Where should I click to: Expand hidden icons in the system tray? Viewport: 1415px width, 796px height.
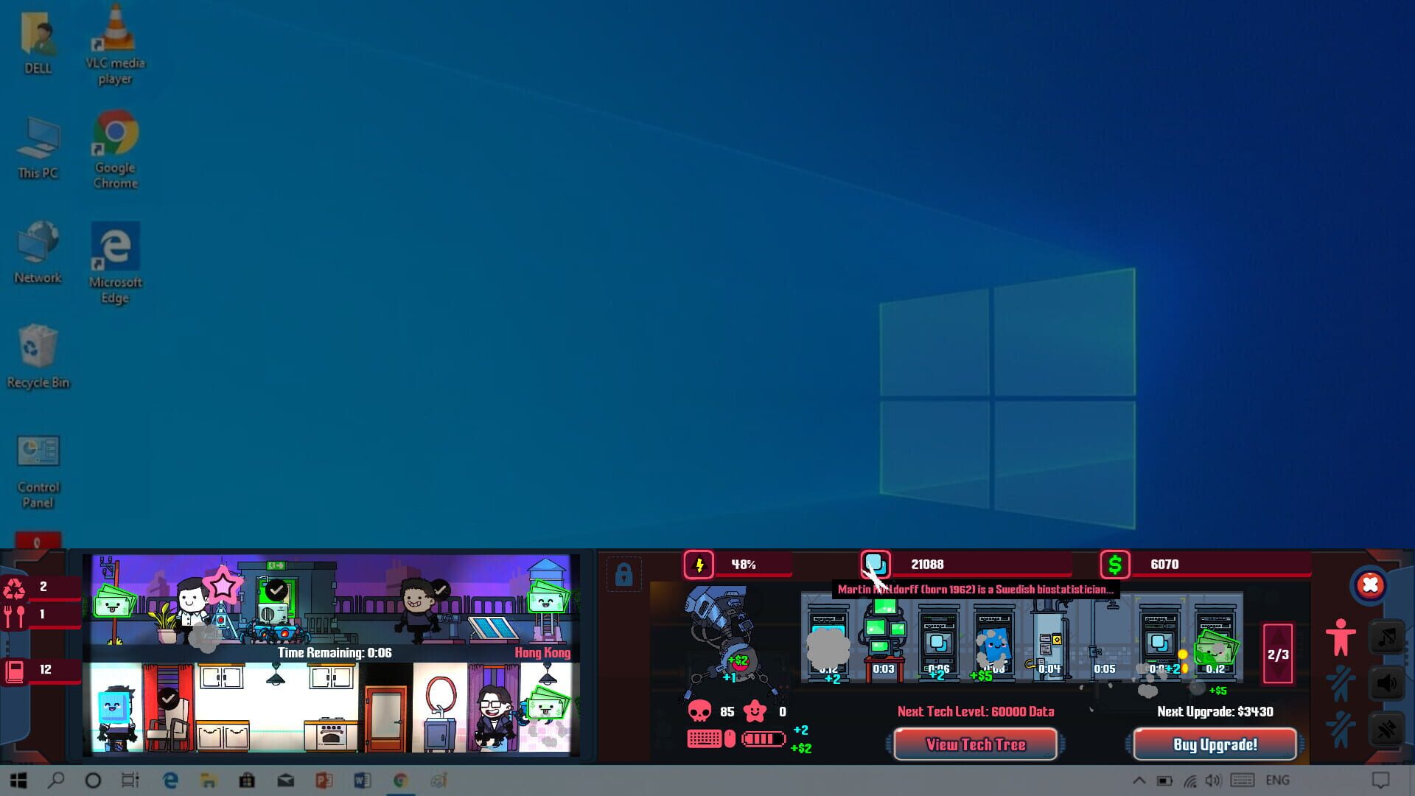pos(1139,780)
